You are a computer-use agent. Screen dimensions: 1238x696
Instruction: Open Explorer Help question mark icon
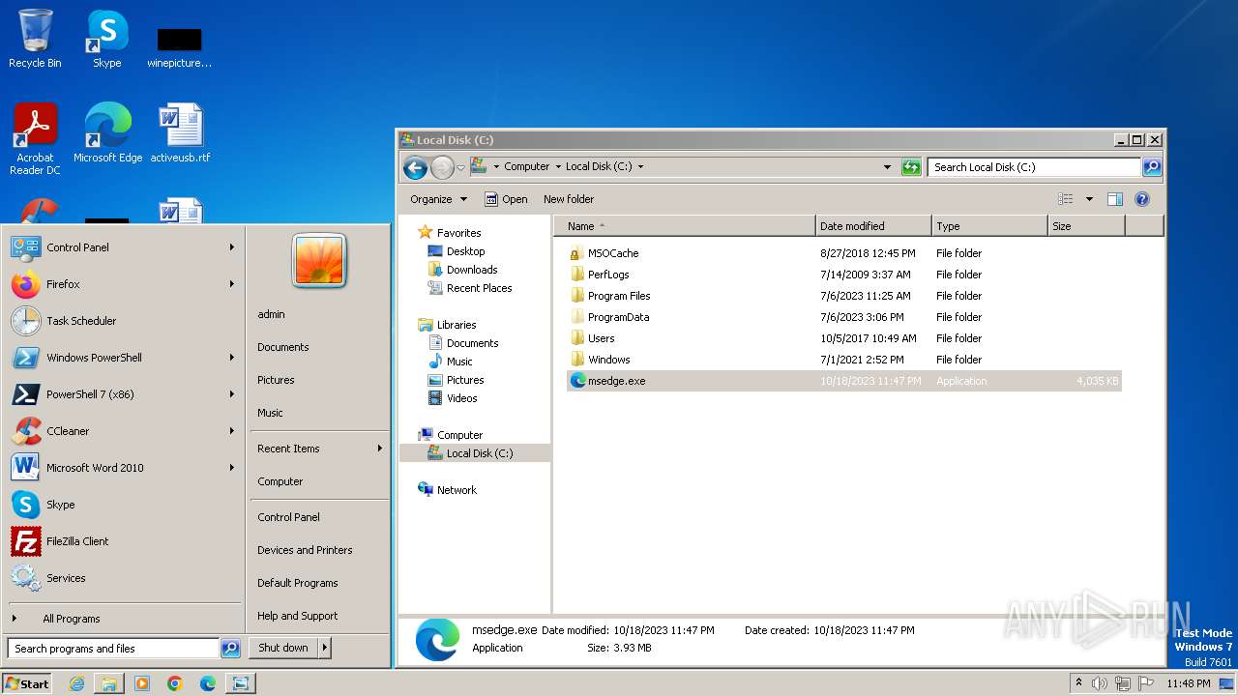[x=1142, y=199]
